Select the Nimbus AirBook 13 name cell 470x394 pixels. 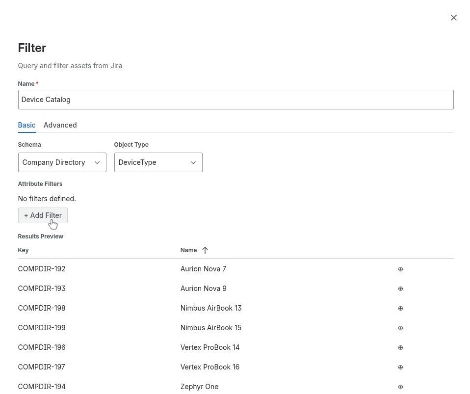click(211, 308)
